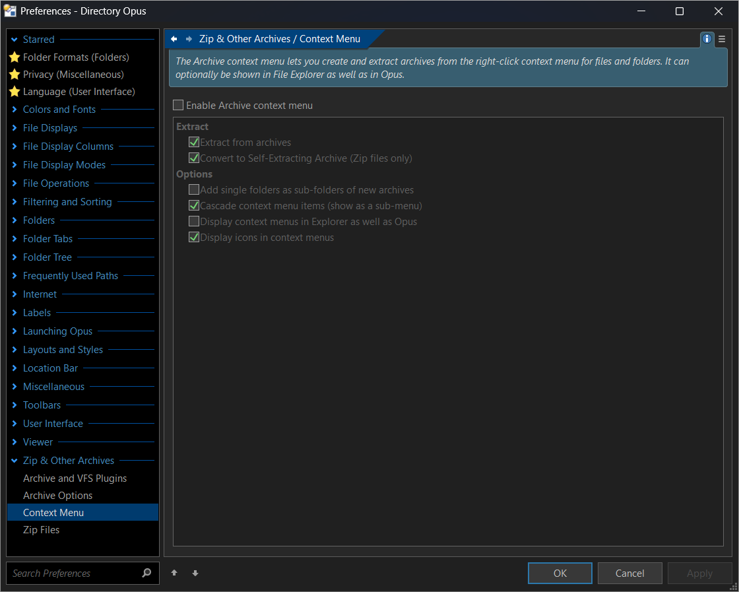Toggle the page info icon button
739x592 pixels.
[707, 39]
